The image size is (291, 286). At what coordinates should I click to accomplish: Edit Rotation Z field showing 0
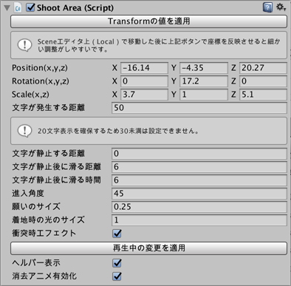(x=263, y=81)
